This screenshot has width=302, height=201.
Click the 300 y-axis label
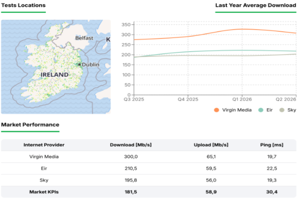(x=126, y=35)
